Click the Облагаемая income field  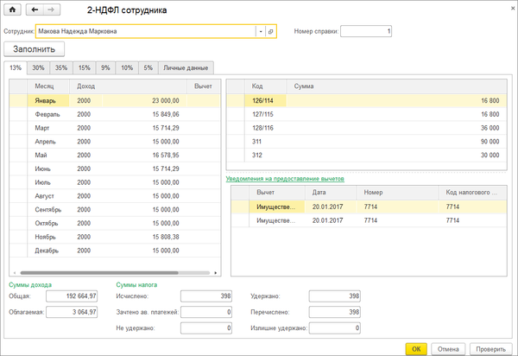tap(72, 312)
